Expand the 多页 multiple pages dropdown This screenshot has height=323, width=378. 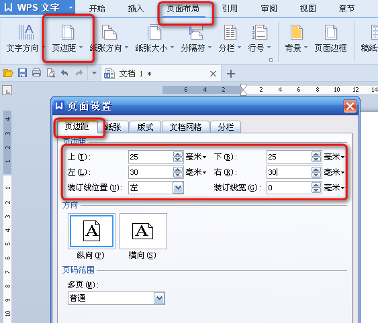[x=159, y=298]
